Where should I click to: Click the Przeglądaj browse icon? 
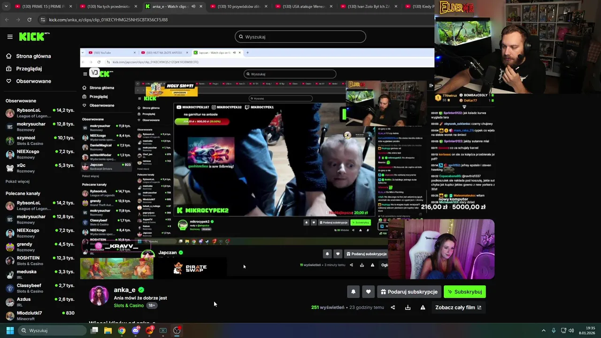[9, 69]
